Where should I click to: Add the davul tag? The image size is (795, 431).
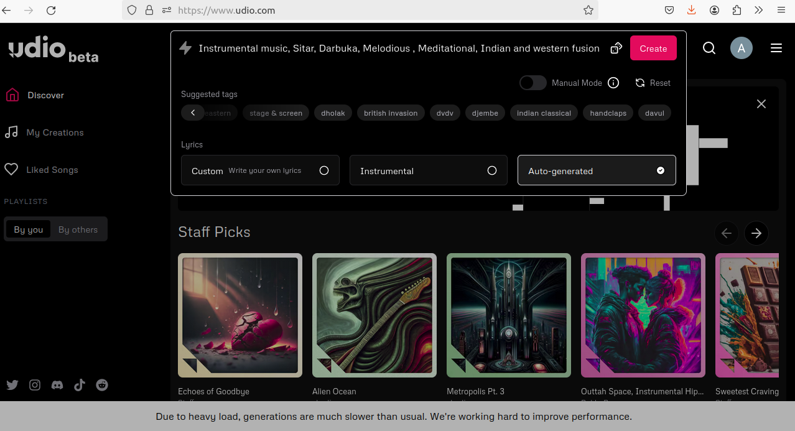pos(654,113)
